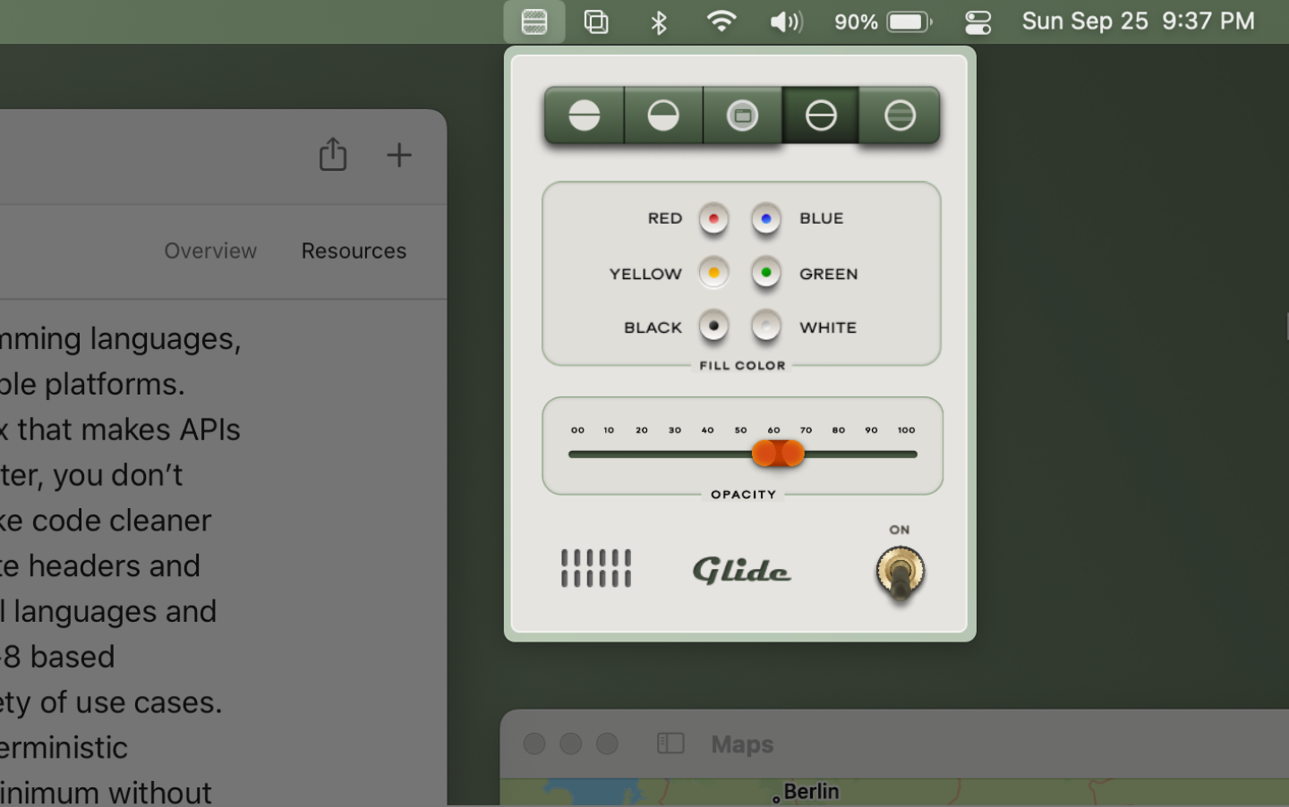Click the Share icon in background window
This screenshot has width=1289, height=807.
click(x=333, y=155)
